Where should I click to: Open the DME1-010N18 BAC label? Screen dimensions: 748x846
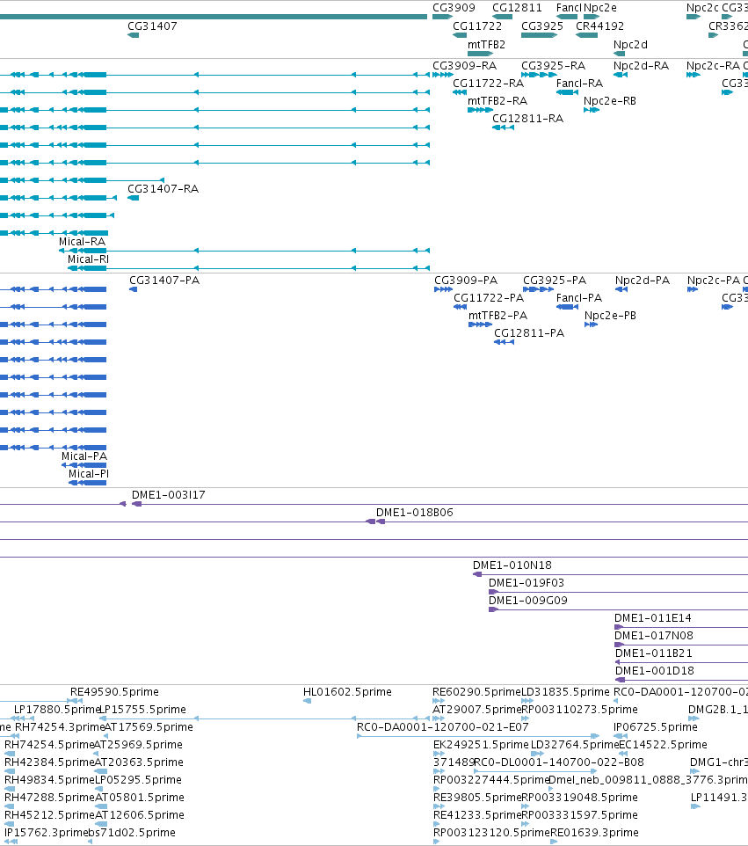[512, 565]
